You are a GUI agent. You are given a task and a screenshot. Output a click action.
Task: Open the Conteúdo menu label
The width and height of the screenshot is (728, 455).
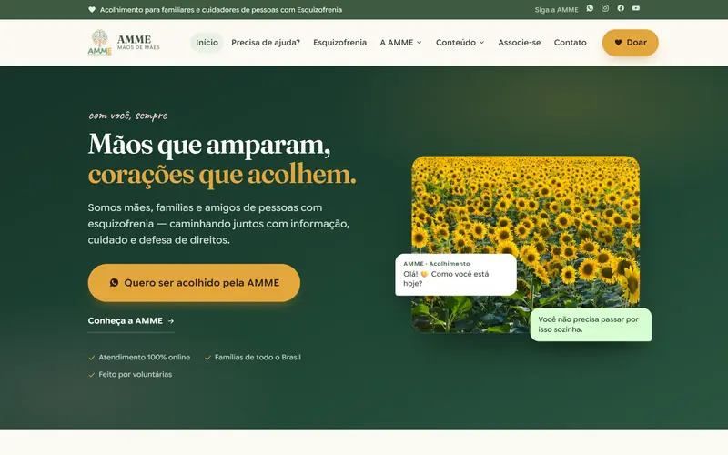(x=456, y=42)
